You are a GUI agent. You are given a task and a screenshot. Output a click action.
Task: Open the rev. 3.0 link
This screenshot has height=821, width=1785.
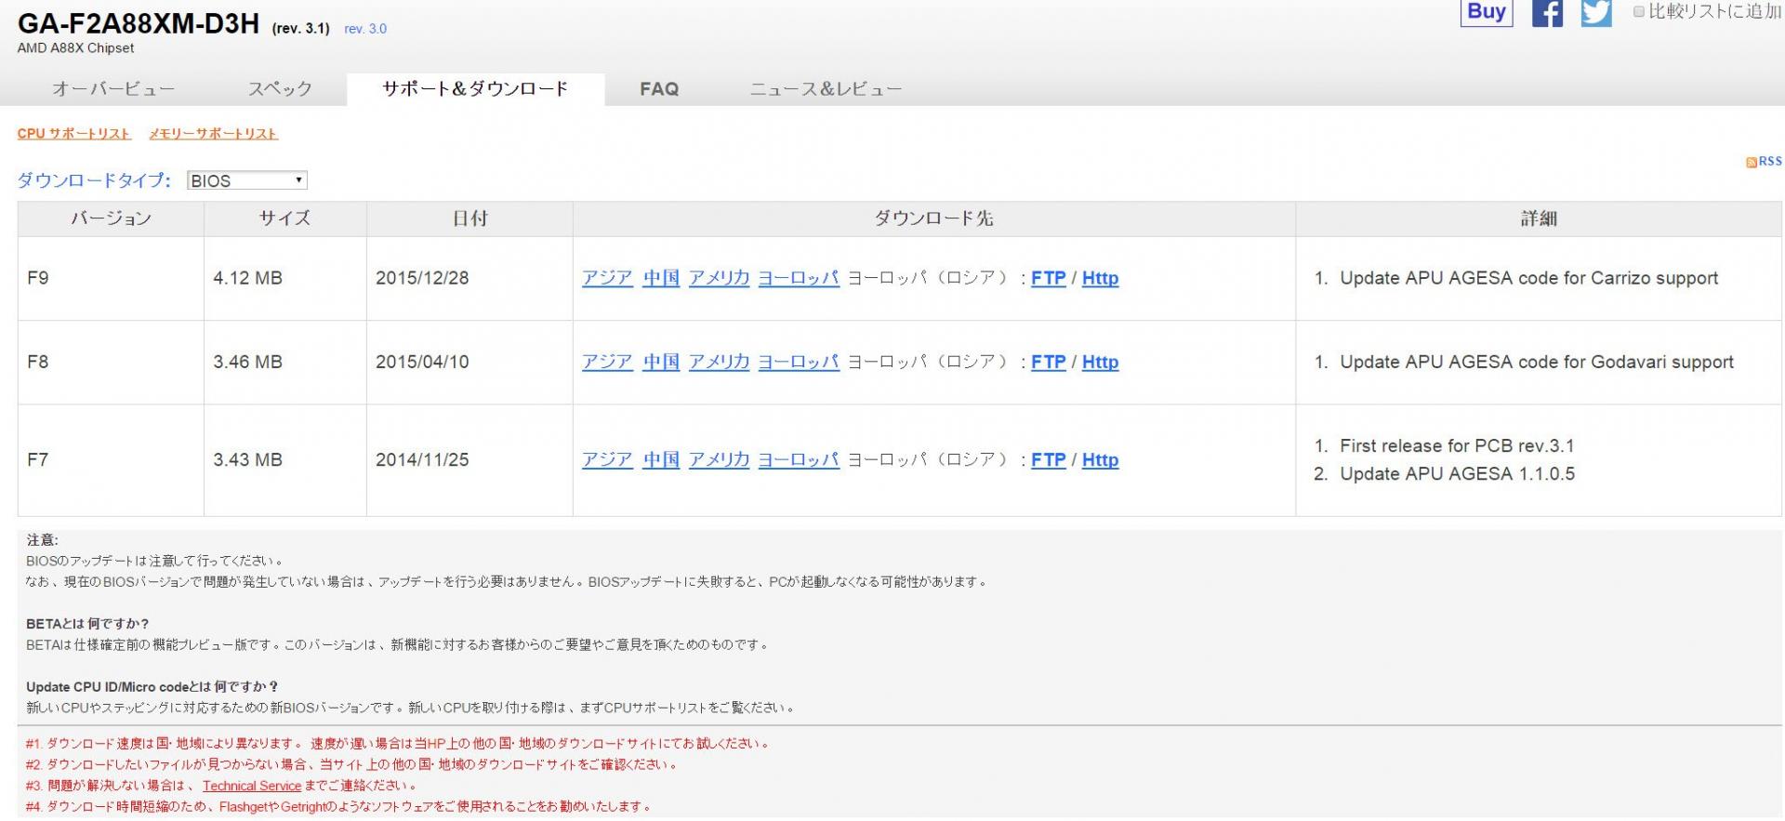coord(365,29)
